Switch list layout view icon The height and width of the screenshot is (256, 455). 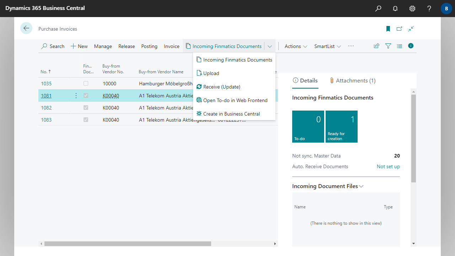click(x=400, y=46)
